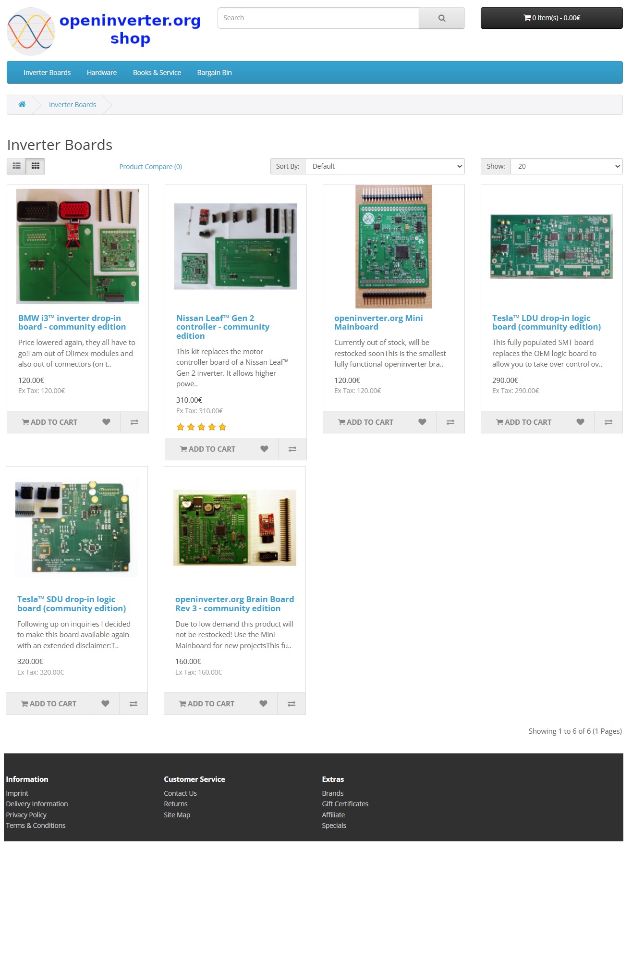Open the shopping cart 0 item(s) dropdown

tap(551, 18)
